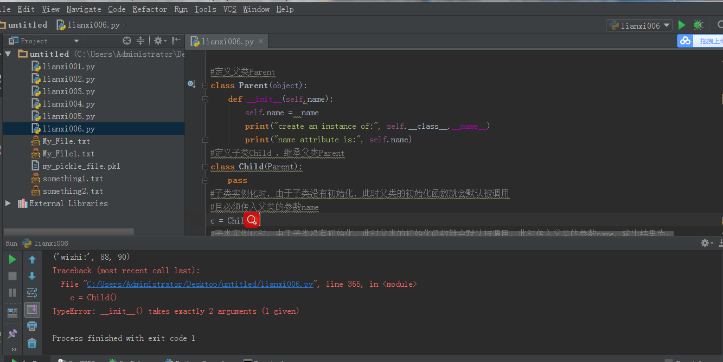723x362 pixels.
Task: Show more Run panel actions chevron
Action: tap(14, 350)
